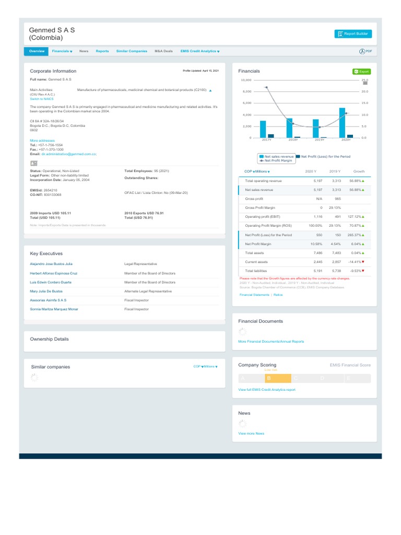Click the EMISid 2654210 value
The width and height of the screenshot is (401, 535).
(51, 190)
